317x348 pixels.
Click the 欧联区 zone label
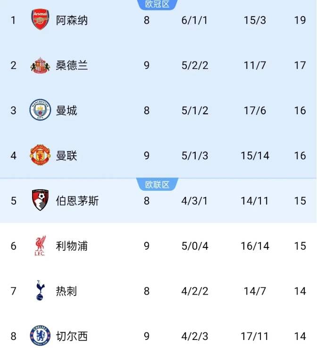157,185
